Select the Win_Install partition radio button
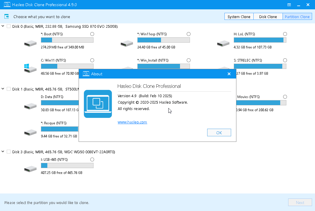Screen dimensions: 315x211 (x=189, y=60)
